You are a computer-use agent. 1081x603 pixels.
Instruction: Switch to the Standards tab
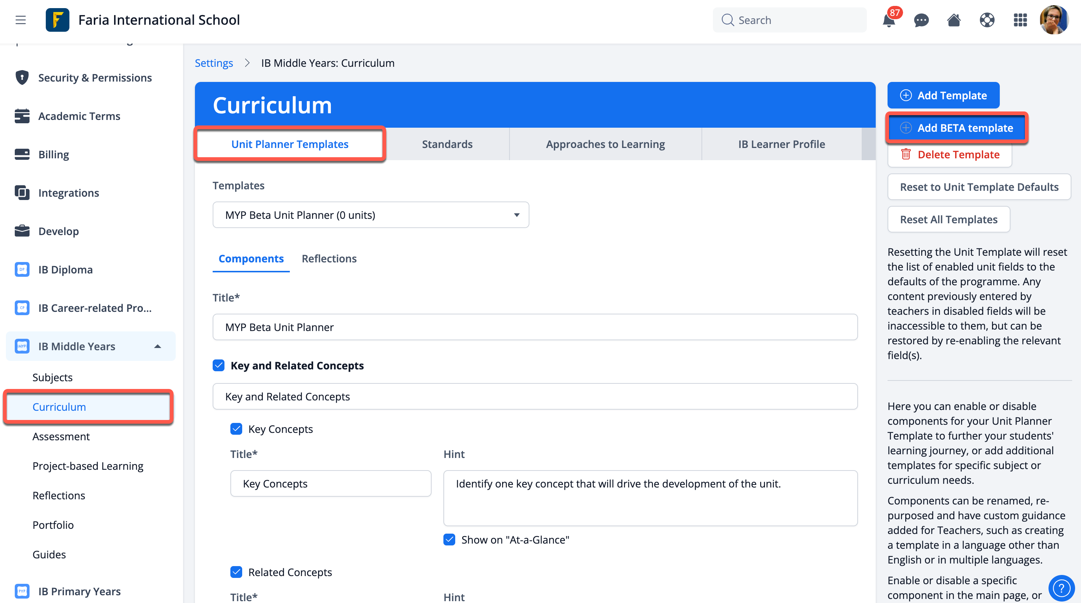(447, 144)
